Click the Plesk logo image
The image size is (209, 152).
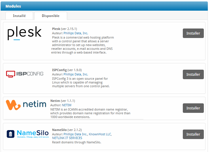[x=24, y=33]
